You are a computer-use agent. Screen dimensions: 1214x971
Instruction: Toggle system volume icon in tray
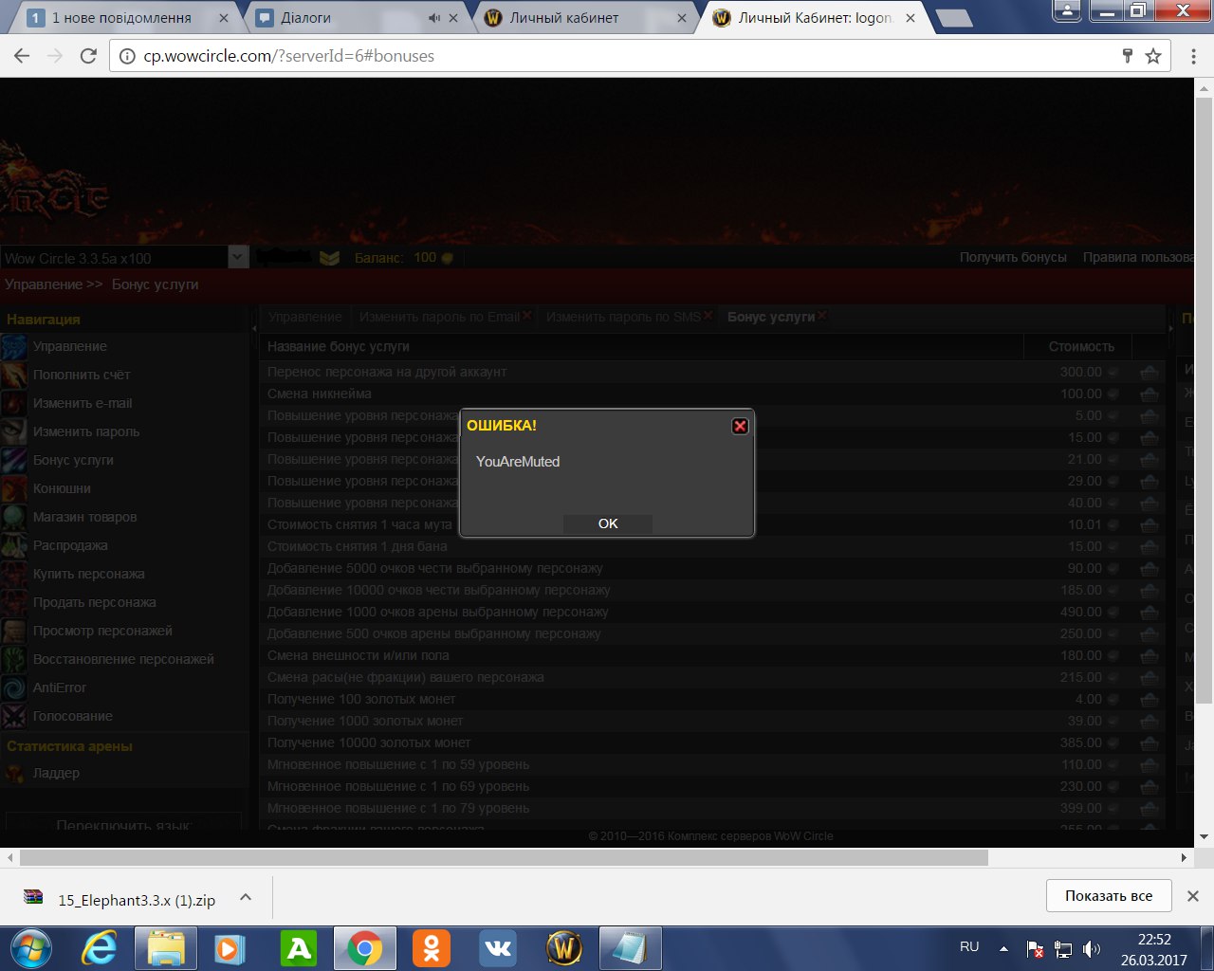[1092, 948]
